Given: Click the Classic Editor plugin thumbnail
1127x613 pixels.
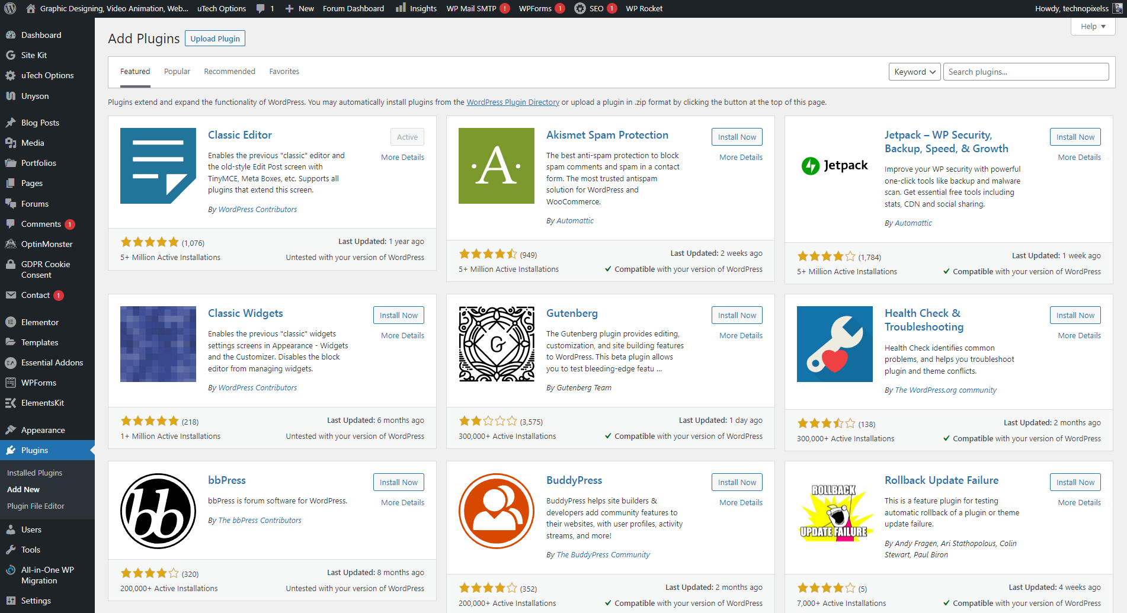Looking at the screenshot, I should (x=158, y=166).
